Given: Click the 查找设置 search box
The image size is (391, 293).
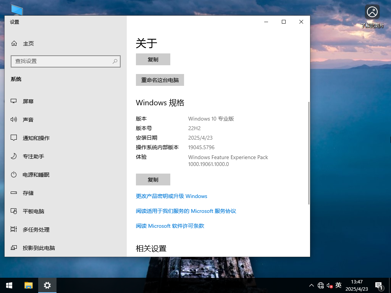Looking at the screenshot, I should (x=65, y=61).
